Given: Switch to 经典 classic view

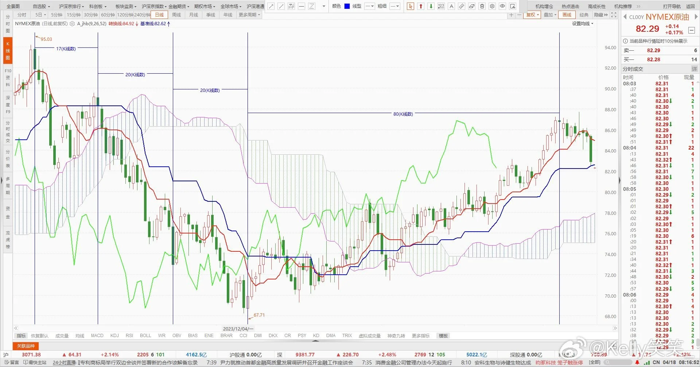Looking at the screenshot, I should (x=584, y=15).
